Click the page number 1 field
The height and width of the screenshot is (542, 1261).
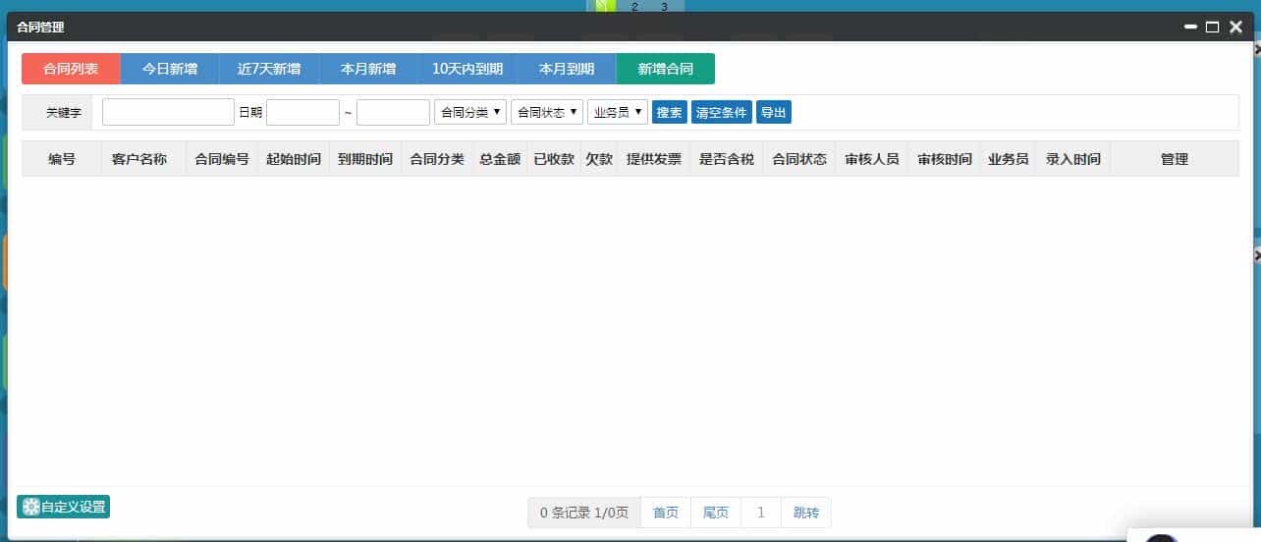click(x=761, y=513)
